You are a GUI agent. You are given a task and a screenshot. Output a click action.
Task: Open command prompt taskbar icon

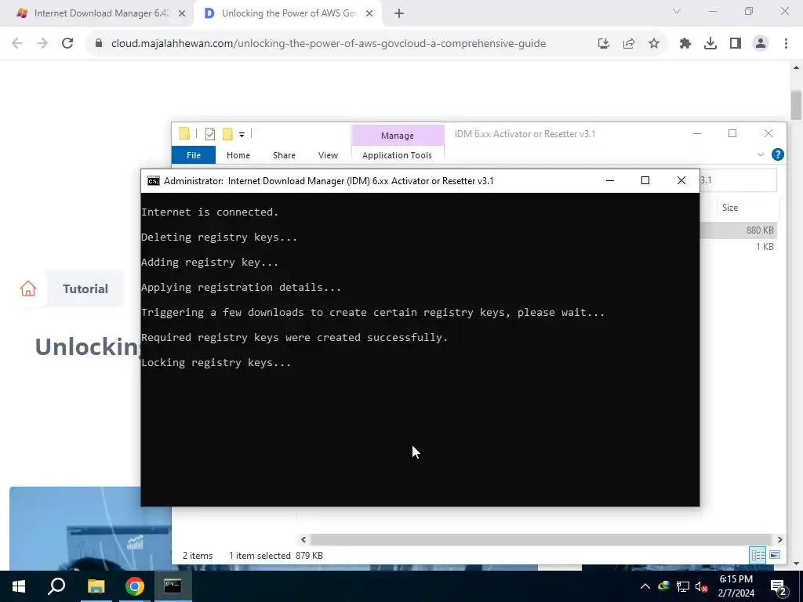173,586
